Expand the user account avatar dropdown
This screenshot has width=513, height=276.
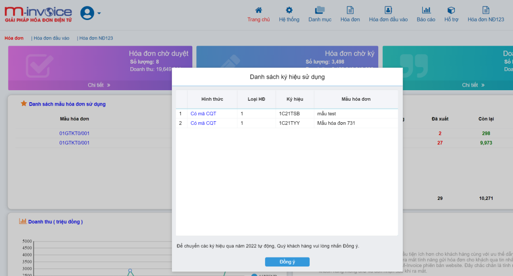click(91, 14)
